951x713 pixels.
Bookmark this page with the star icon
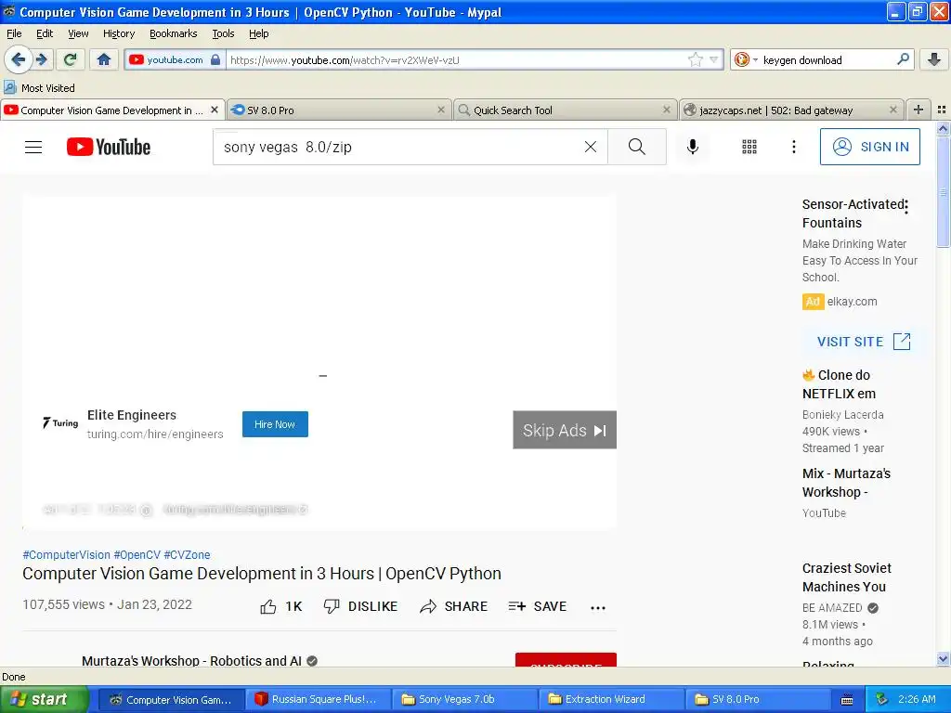click(695, 59)
